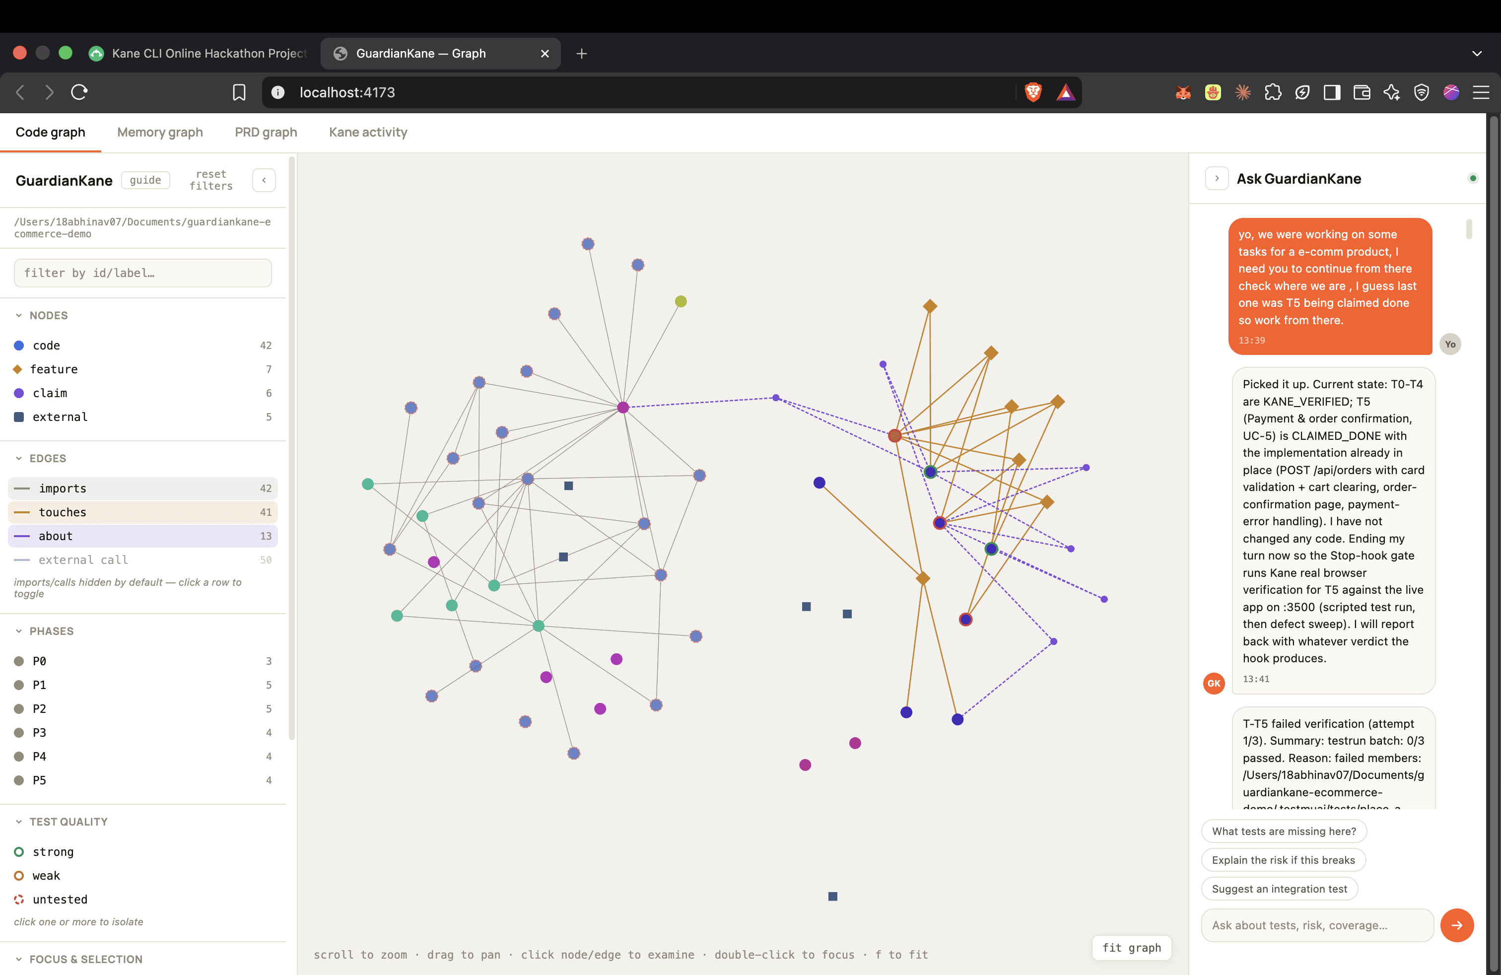Filter by phase P0

pos(142,661)
